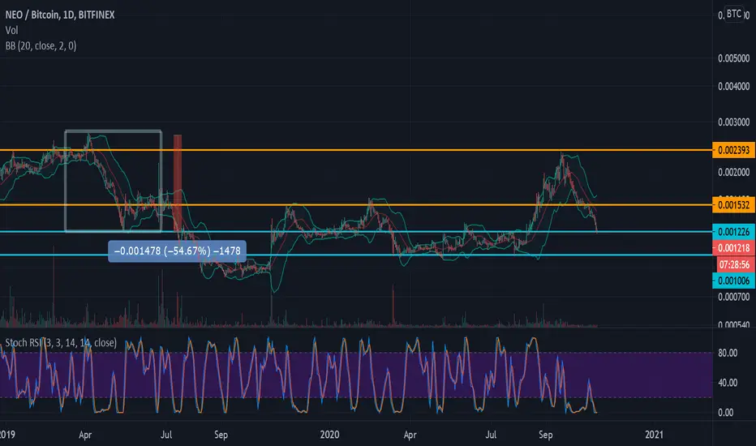Click the 0.002393 orange price label
The width and height of the screenshot is (756, 446).
[733, 151]
